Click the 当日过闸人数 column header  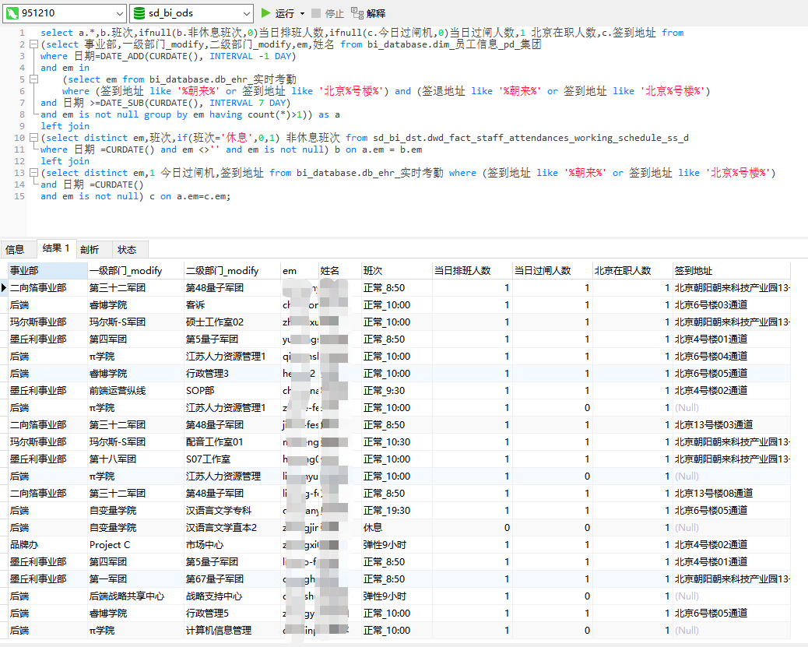pyautogui.click(x=553, y=271)
